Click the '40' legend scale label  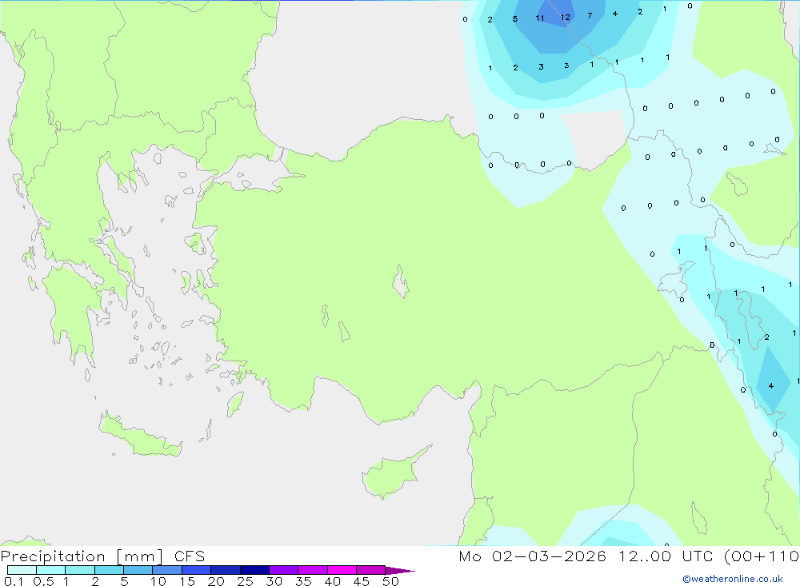pyautogui.click(x=333, y=581)
